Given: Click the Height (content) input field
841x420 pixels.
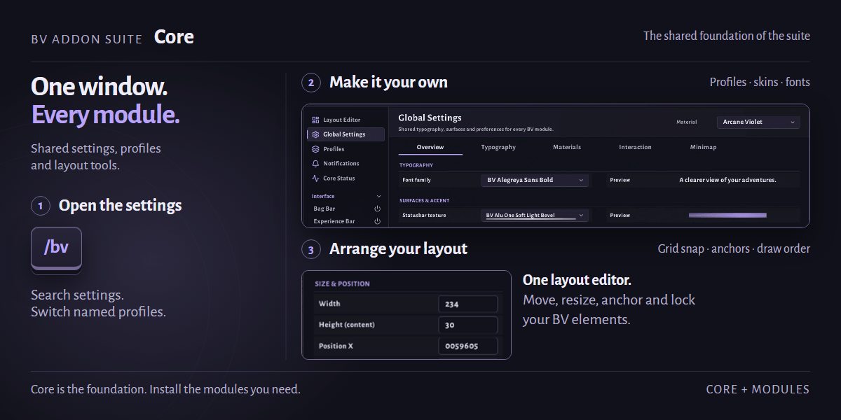Looking at the screenshot, I should click(x=468, y=325).
